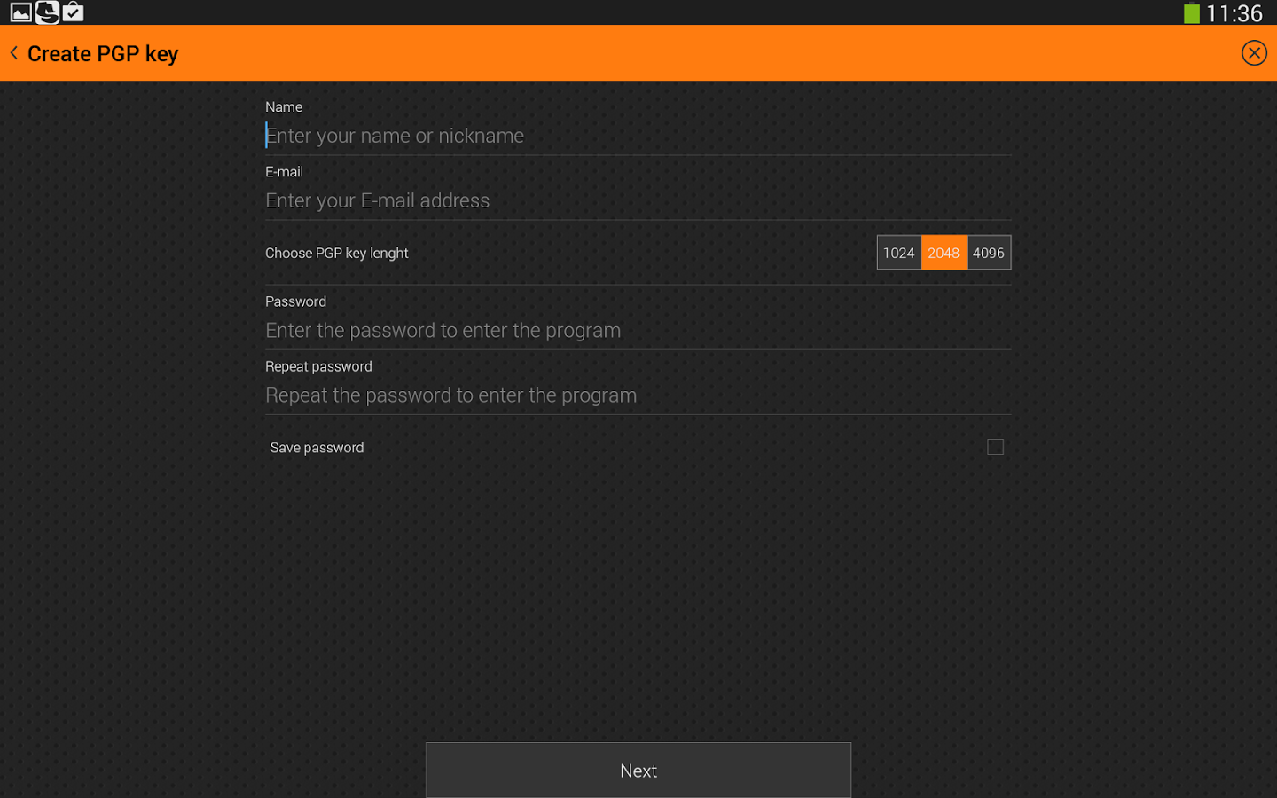This screenshot has width=1277, height=798.
Task: Click the Repeat password input field
Action: pyautogui.click(x=638, y=395)
